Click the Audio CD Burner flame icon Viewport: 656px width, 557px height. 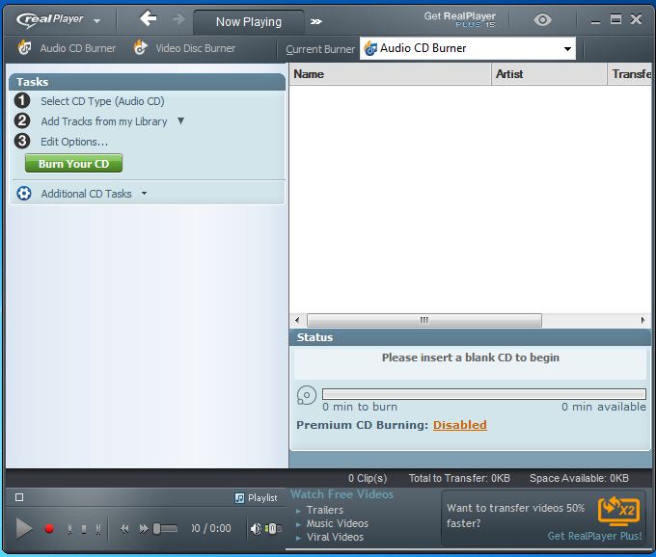pos(24,47)
